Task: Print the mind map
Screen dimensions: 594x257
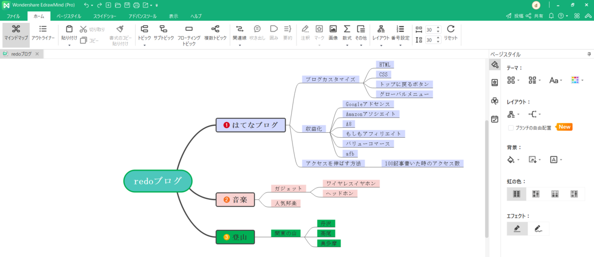Action: point(137,5)
